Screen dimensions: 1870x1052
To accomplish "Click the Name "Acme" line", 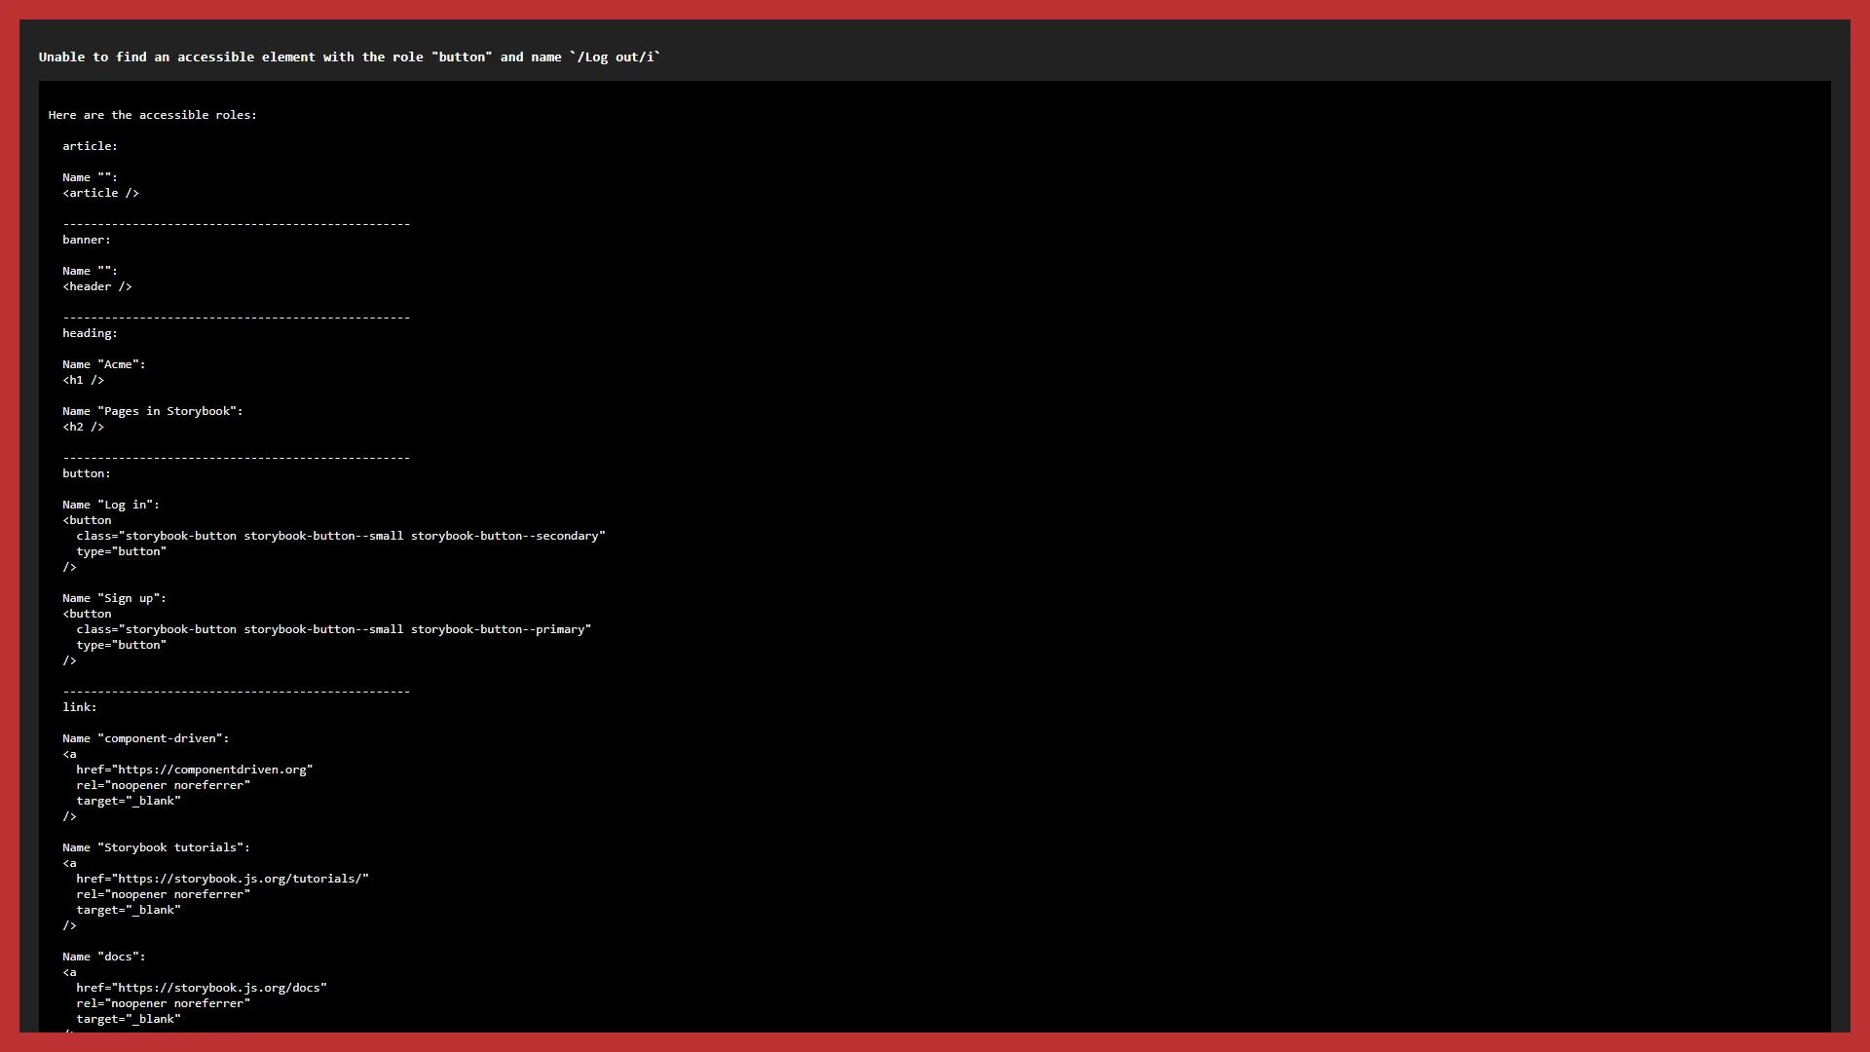I will click(104, 364).
